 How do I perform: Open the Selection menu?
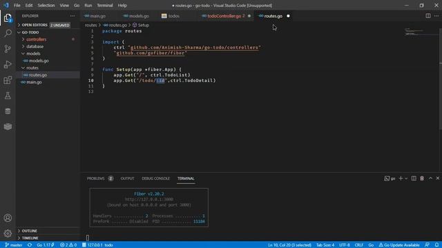click(46, 6)
